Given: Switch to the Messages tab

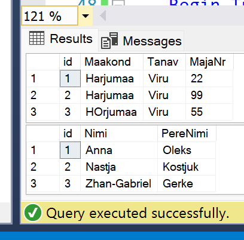Looking at the screenshot, I should tap(141, 41).
